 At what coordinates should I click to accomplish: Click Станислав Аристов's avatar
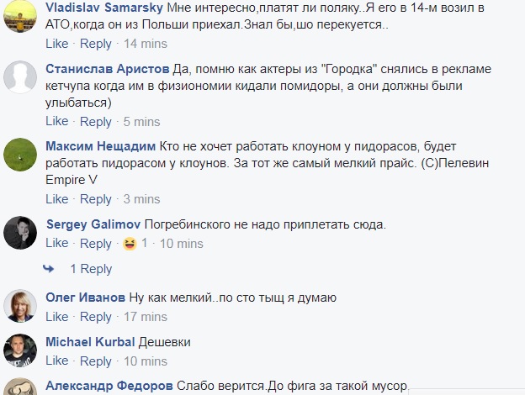tap(20, 80)
